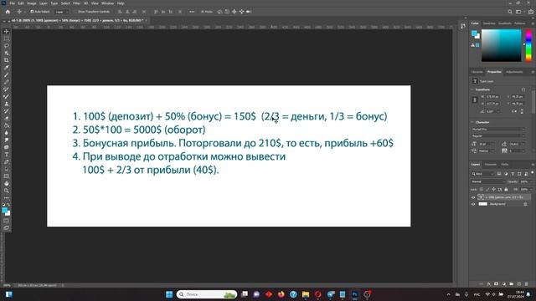Click the Lock position icon in Layers
Viewport: 536px width, 301px height.
pyautogui.click(x=493, y=189)
